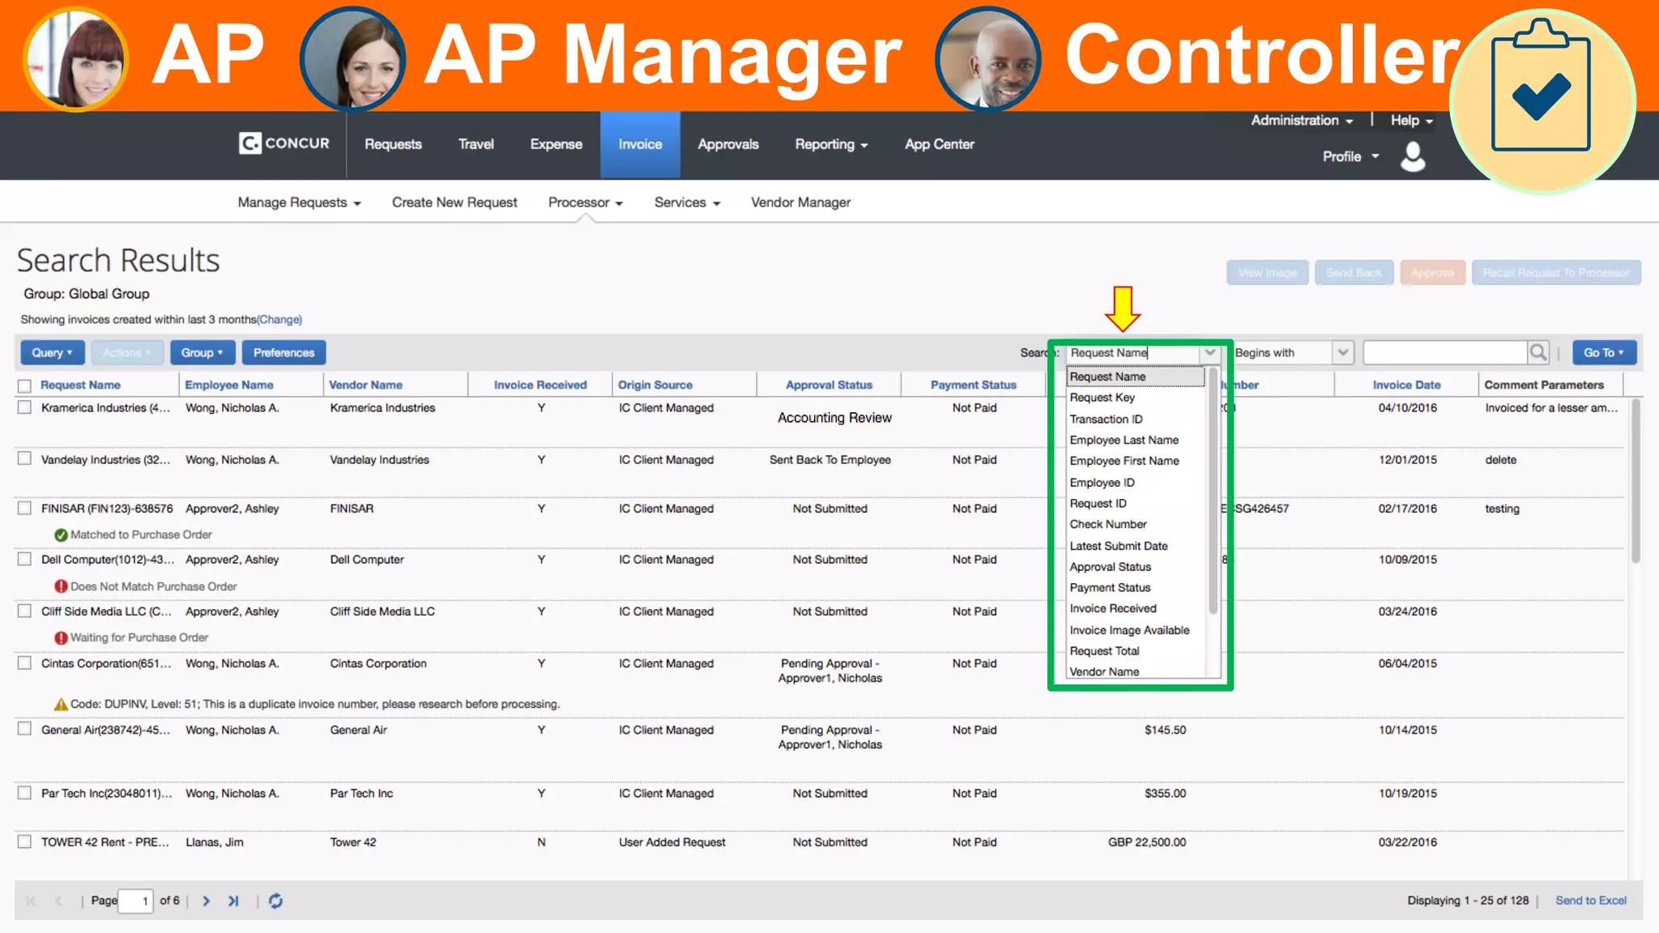Sort by the Invoice Date column header
This screenshot has height=933, width=1659.
1406,386
